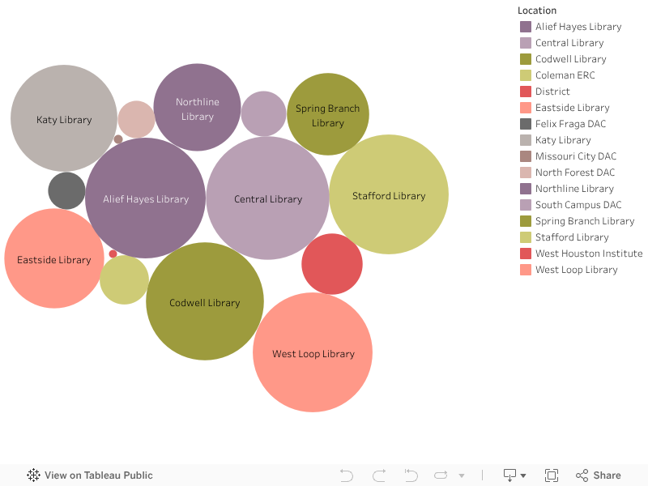Expand the Download dropdown arrow
This screenshot has width=648, height=486.
coord(523,475)
